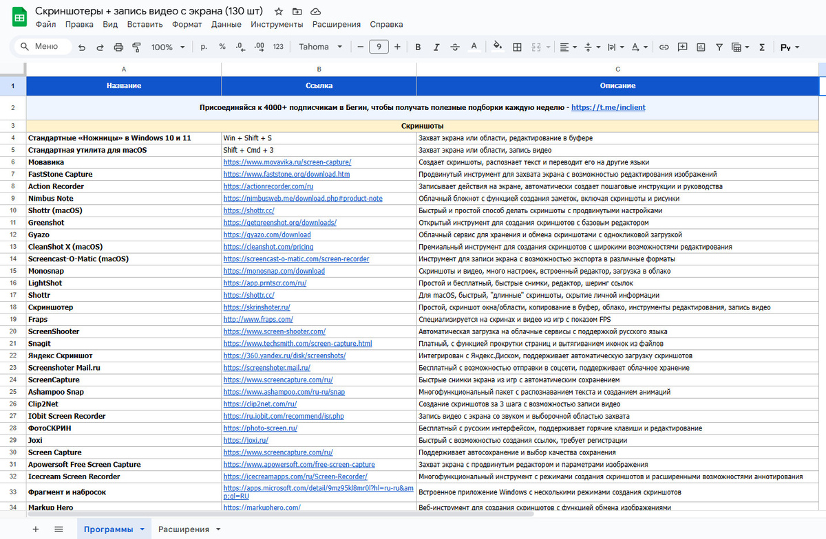This screenshot has height=539, width=826.
Task: Open the Файл menu
Action: [45, 24]
